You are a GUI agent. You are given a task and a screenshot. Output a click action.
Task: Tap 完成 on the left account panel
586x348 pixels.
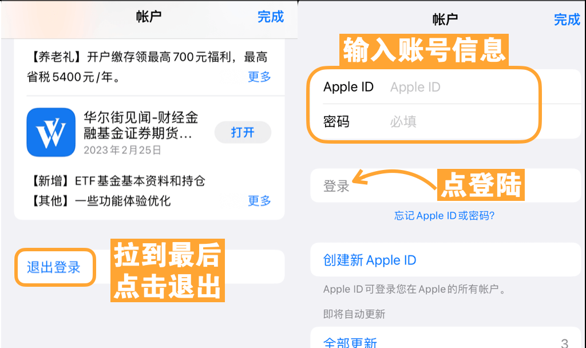pos(271,17)
